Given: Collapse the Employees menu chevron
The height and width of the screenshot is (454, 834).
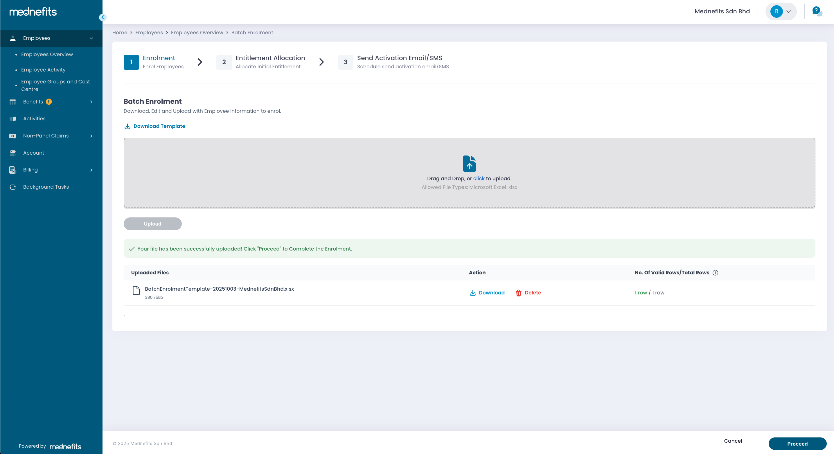Looking at the screenshot, I should (91, 38).
